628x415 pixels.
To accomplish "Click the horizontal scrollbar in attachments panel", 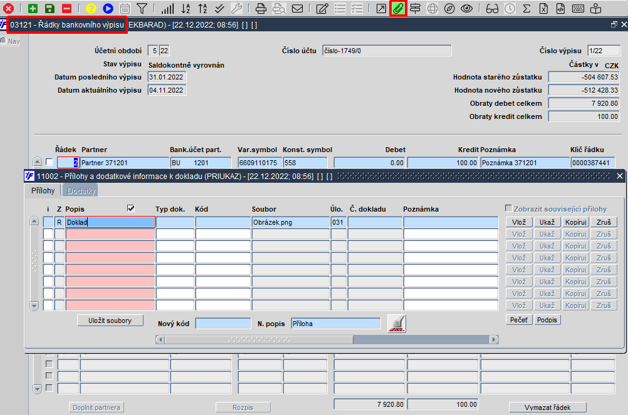I will (x=327, y=339).
